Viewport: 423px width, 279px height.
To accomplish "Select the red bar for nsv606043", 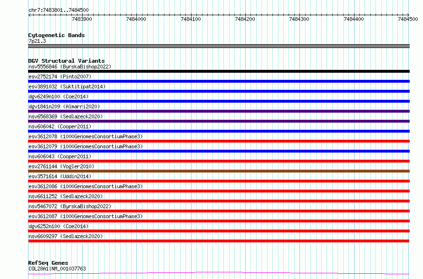I will [x=219, y=161].
